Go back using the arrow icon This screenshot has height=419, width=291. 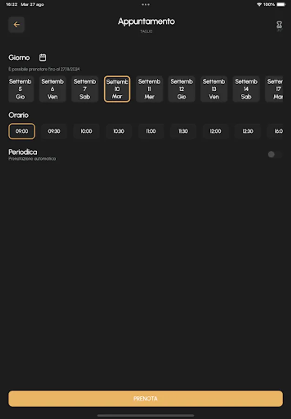pos(17,25)
